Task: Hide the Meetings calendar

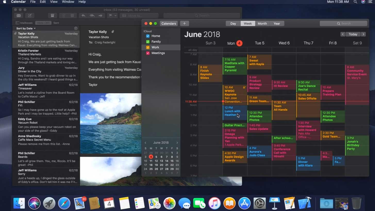Action: 147,53
